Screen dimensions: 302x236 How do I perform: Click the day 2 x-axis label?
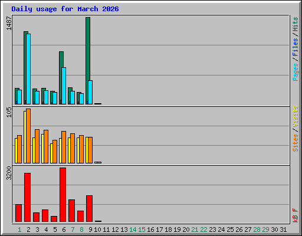tap(28, 230)
